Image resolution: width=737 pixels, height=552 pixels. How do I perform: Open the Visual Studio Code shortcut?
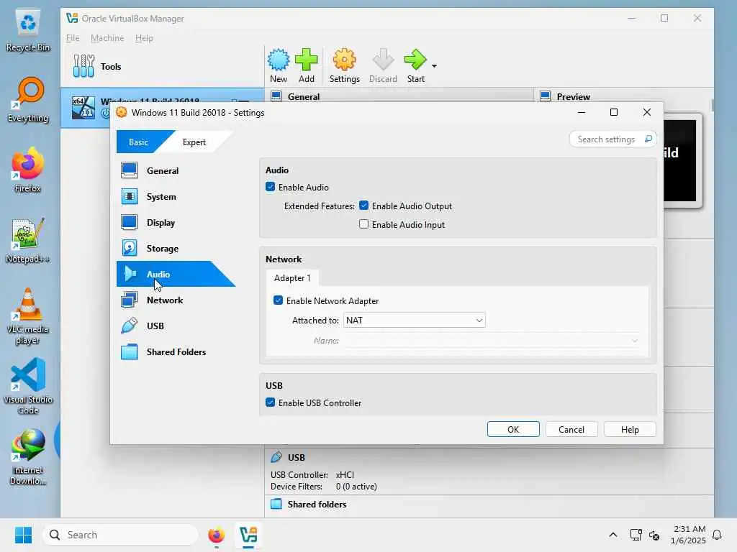pos(28,386)
